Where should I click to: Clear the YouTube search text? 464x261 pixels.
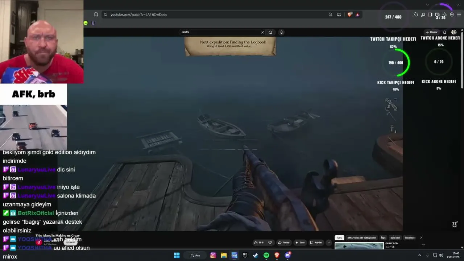pos(263,32)
